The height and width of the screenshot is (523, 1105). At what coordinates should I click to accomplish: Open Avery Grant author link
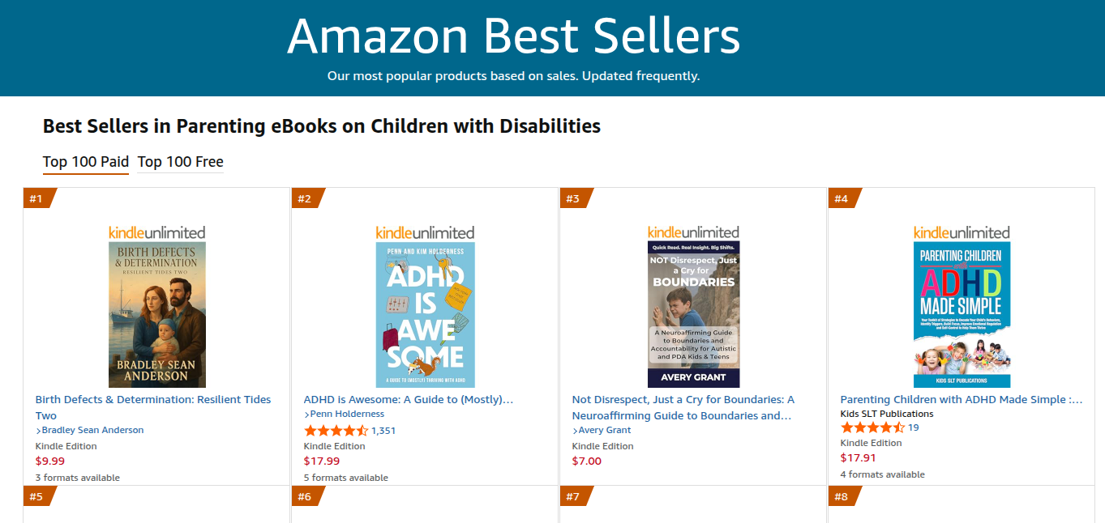tap(605, 430)
